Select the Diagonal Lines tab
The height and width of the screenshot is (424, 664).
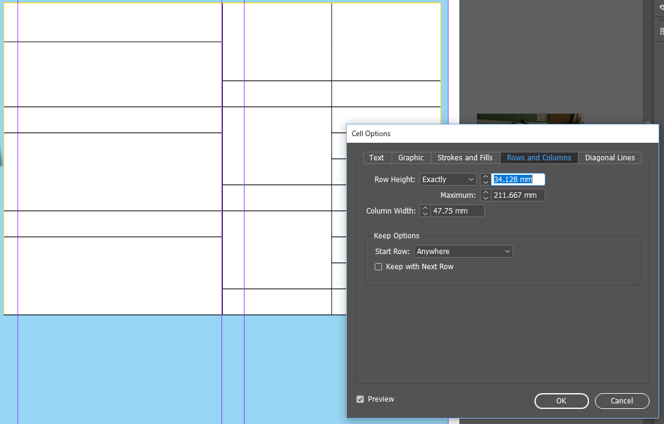610,157
